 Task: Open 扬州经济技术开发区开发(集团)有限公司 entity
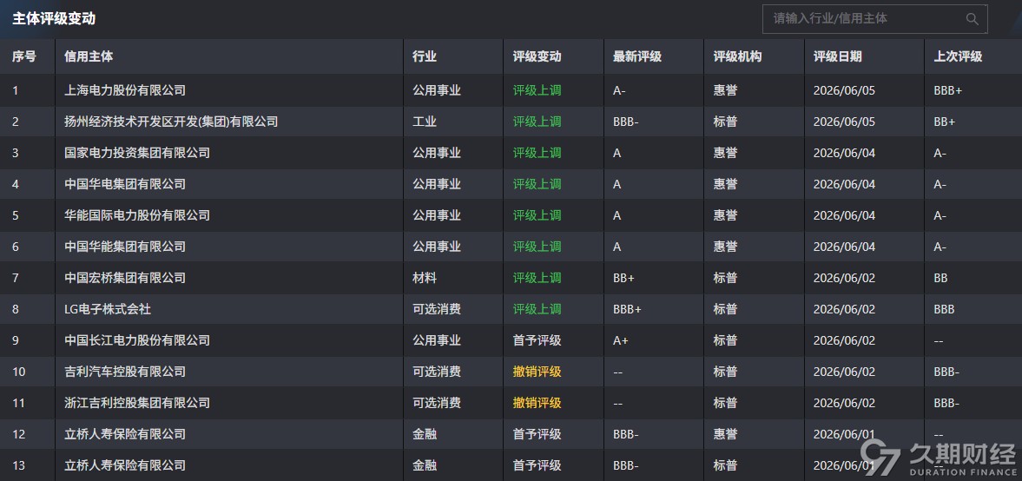[171, 122]
